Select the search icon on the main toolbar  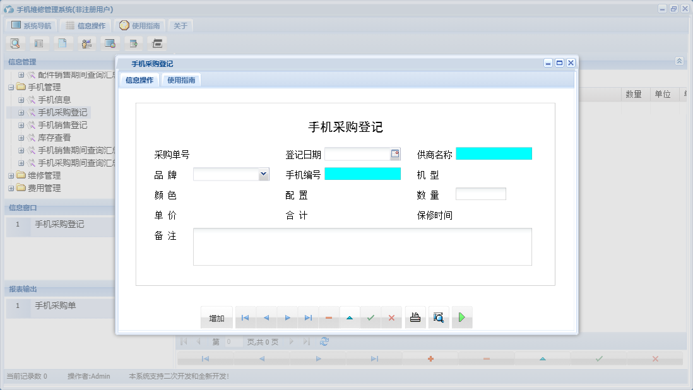click(15, 43)
